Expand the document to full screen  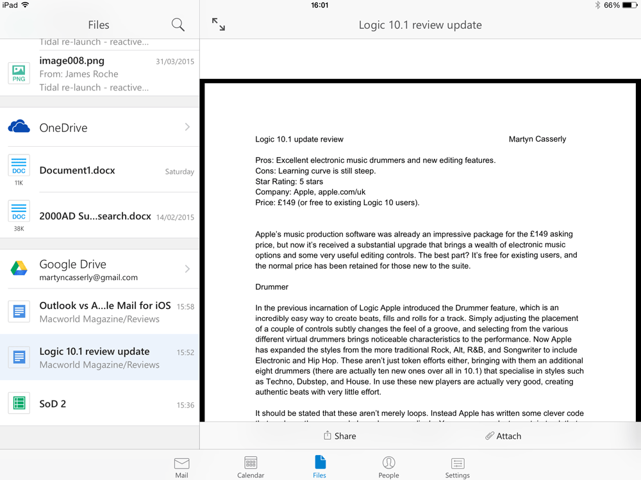click(219, 24)
